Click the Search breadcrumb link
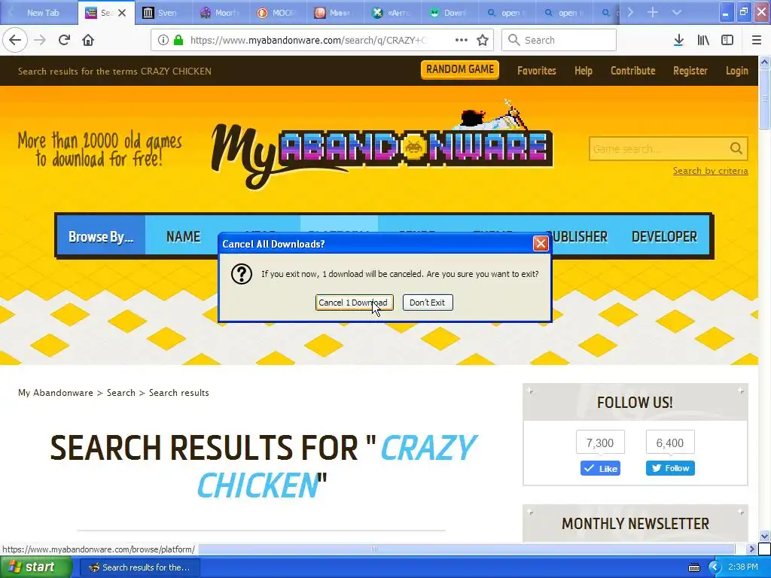 pyautogui.click(x=121, y=393)
